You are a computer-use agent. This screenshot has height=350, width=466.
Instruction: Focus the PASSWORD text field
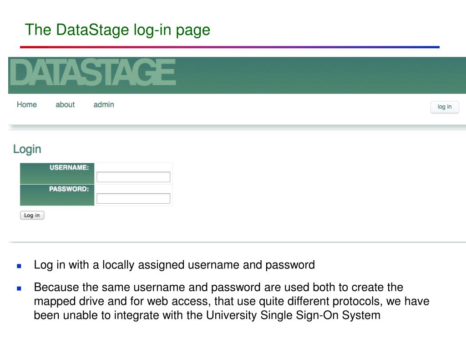pos(133,198)
